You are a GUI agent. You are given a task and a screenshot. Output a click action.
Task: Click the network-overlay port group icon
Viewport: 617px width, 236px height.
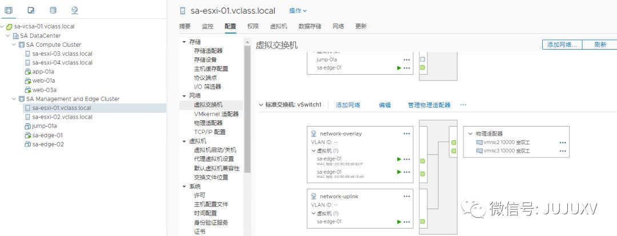point(314,133)
